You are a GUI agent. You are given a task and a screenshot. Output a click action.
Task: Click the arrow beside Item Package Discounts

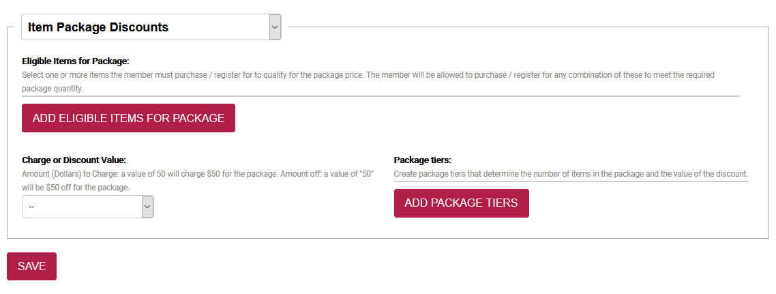[275, 27]
